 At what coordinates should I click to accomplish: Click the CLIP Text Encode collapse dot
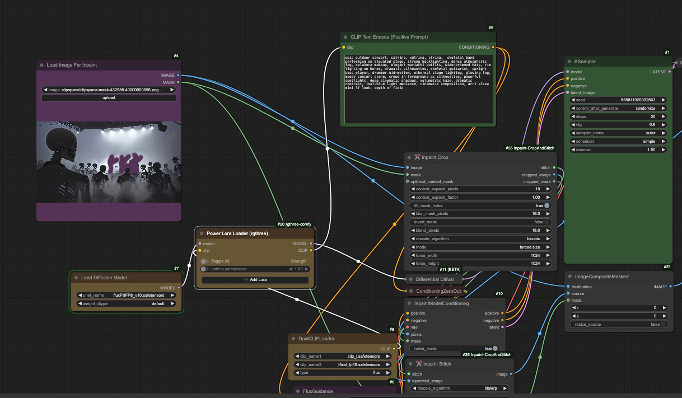345,37
